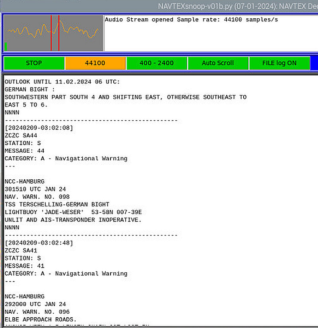Click the 'ZCZC SA41' header line
Image resolution: width=318 pixels, height=328 pixels.
pyautogui.click(x=21, y=250)
